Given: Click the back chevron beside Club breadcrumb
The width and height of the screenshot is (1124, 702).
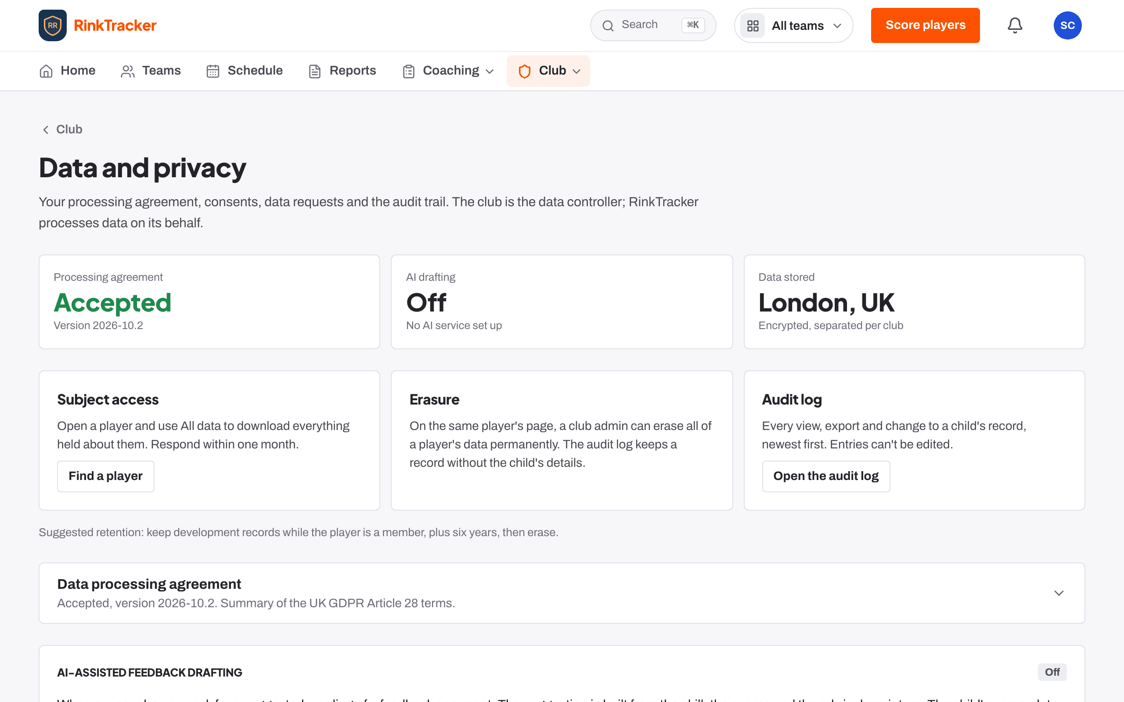Looking at the screenshot, I should [46, 129].
